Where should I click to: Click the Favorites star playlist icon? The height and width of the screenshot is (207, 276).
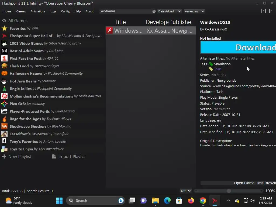coord(4,28)
